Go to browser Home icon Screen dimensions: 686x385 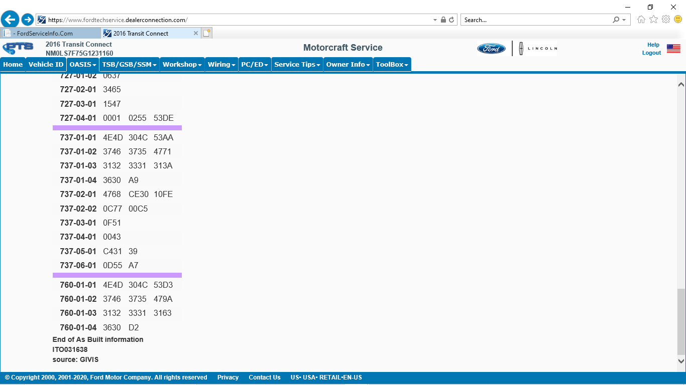[x=641, y=20]
